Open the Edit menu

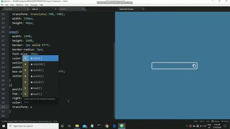[7, 5]
